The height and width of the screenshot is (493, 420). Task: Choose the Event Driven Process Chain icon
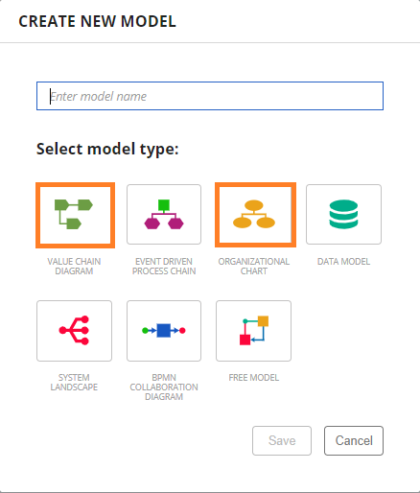click(x=164, y=215)
